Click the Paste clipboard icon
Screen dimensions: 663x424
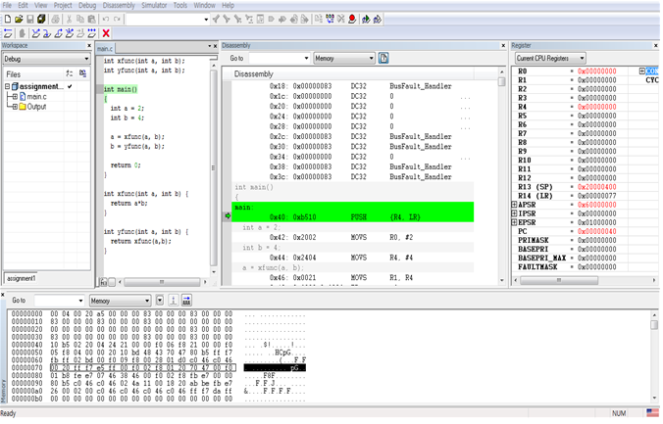91,20
